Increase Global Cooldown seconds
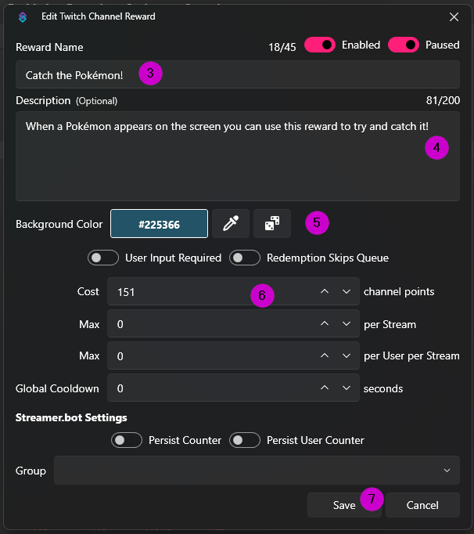 [325, 388]
